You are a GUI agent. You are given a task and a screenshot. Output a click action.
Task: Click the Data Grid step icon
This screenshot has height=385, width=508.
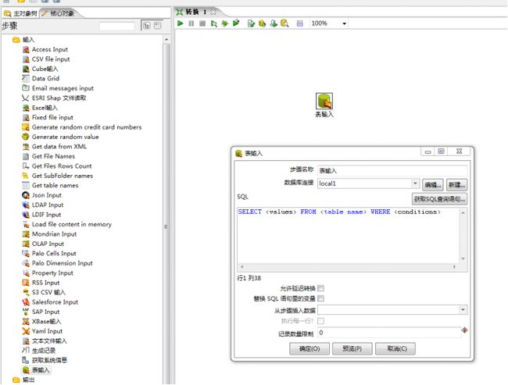pyautogui.click(x=26, y=78)
